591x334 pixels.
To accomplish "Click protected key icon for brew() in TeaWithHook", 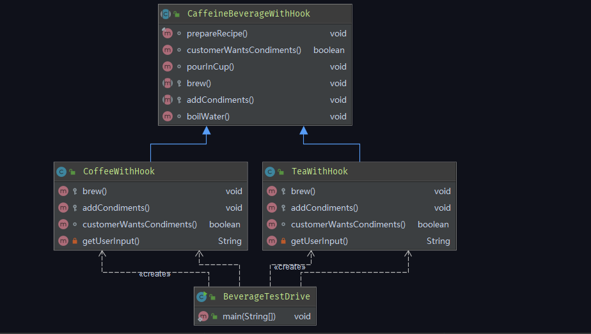I will (x=283, y=191).
